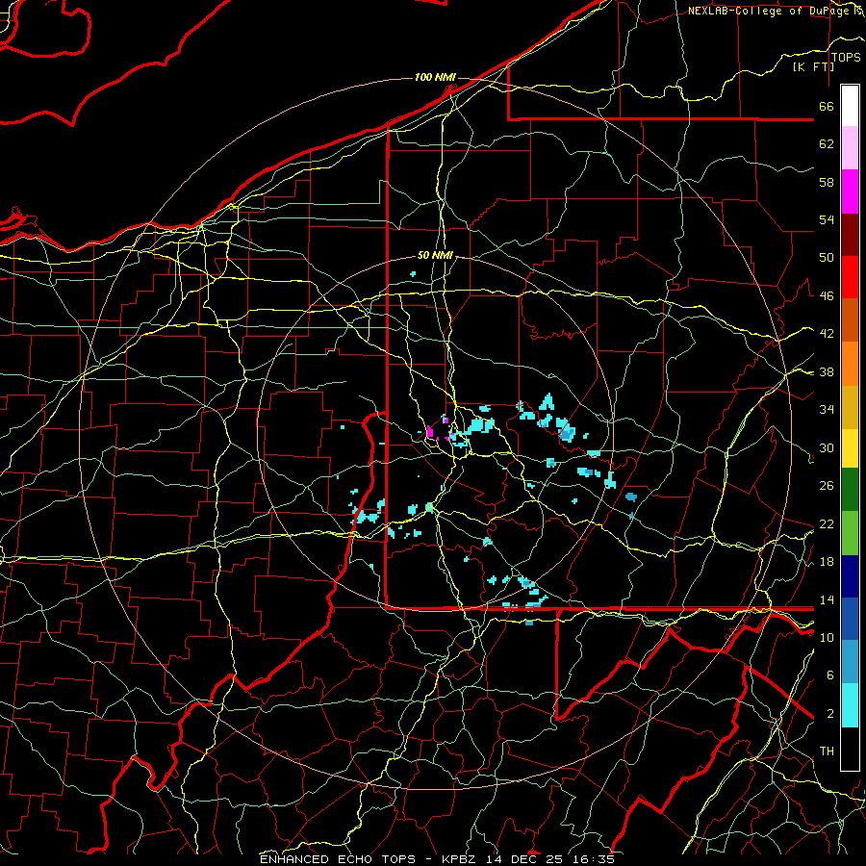Click the navy blue legend swatch

pyautogui.click(x=850, y=576)
